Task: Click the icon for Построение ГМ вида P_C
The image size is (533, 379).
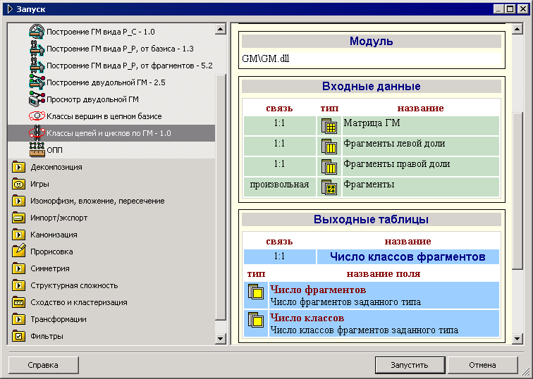Action: [x=37, y=32]
